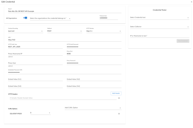Click the HTTP Auth User field
The image size is (193, 128).
35,47
